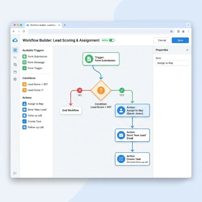Click the 'Create Task' action label

click(35, 121)
